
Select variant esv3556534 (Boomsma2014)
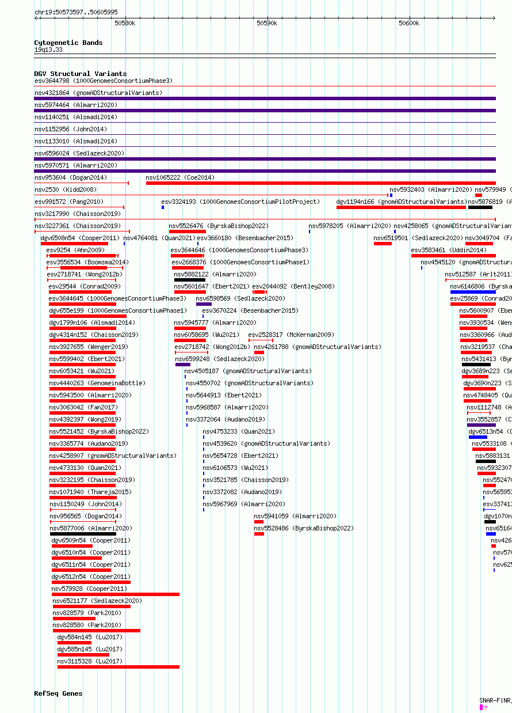pyautogui.click(x=87, y=262)
